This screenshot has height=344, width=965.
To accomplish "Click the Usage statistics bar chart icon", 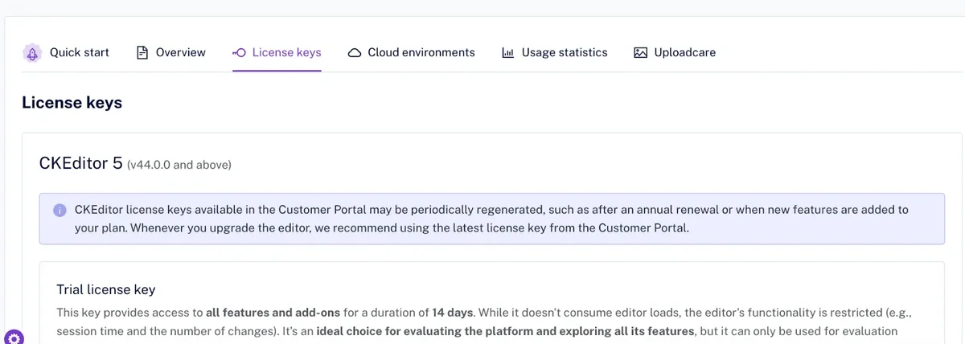I will pyautogui.click(x=508, y=53).
